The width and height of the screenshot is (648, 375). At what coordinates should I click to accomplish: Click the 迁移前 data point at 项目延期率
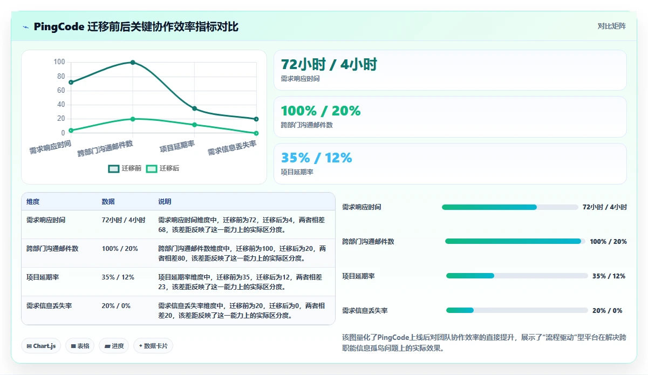point(194,108)
